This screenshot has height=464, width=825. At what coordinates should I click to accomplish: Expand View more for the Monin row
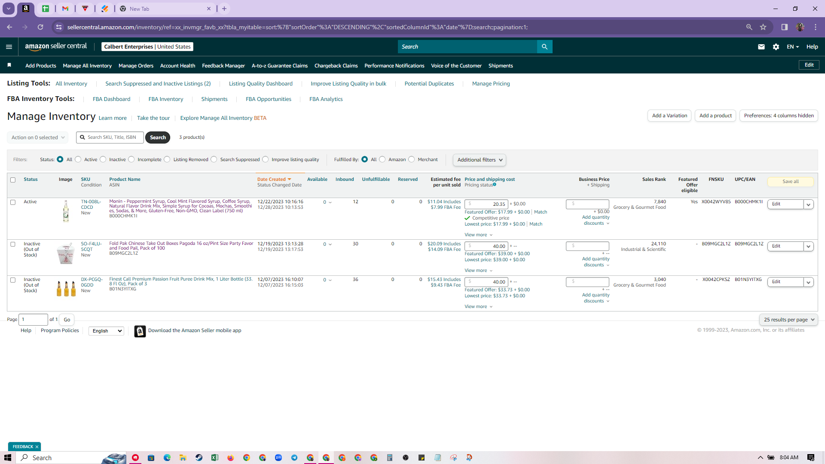click(479, 235)
